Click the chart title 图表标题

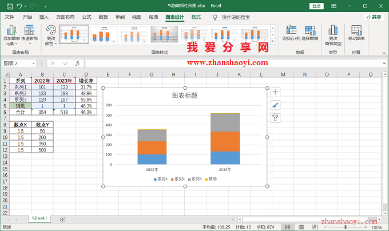click(x=185, y=95)
